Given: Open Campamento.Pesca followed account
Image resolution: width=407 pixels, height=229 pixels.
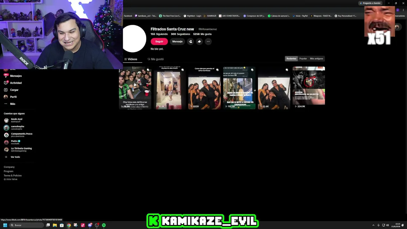Looking at the screenshot, I should point(18,135).
